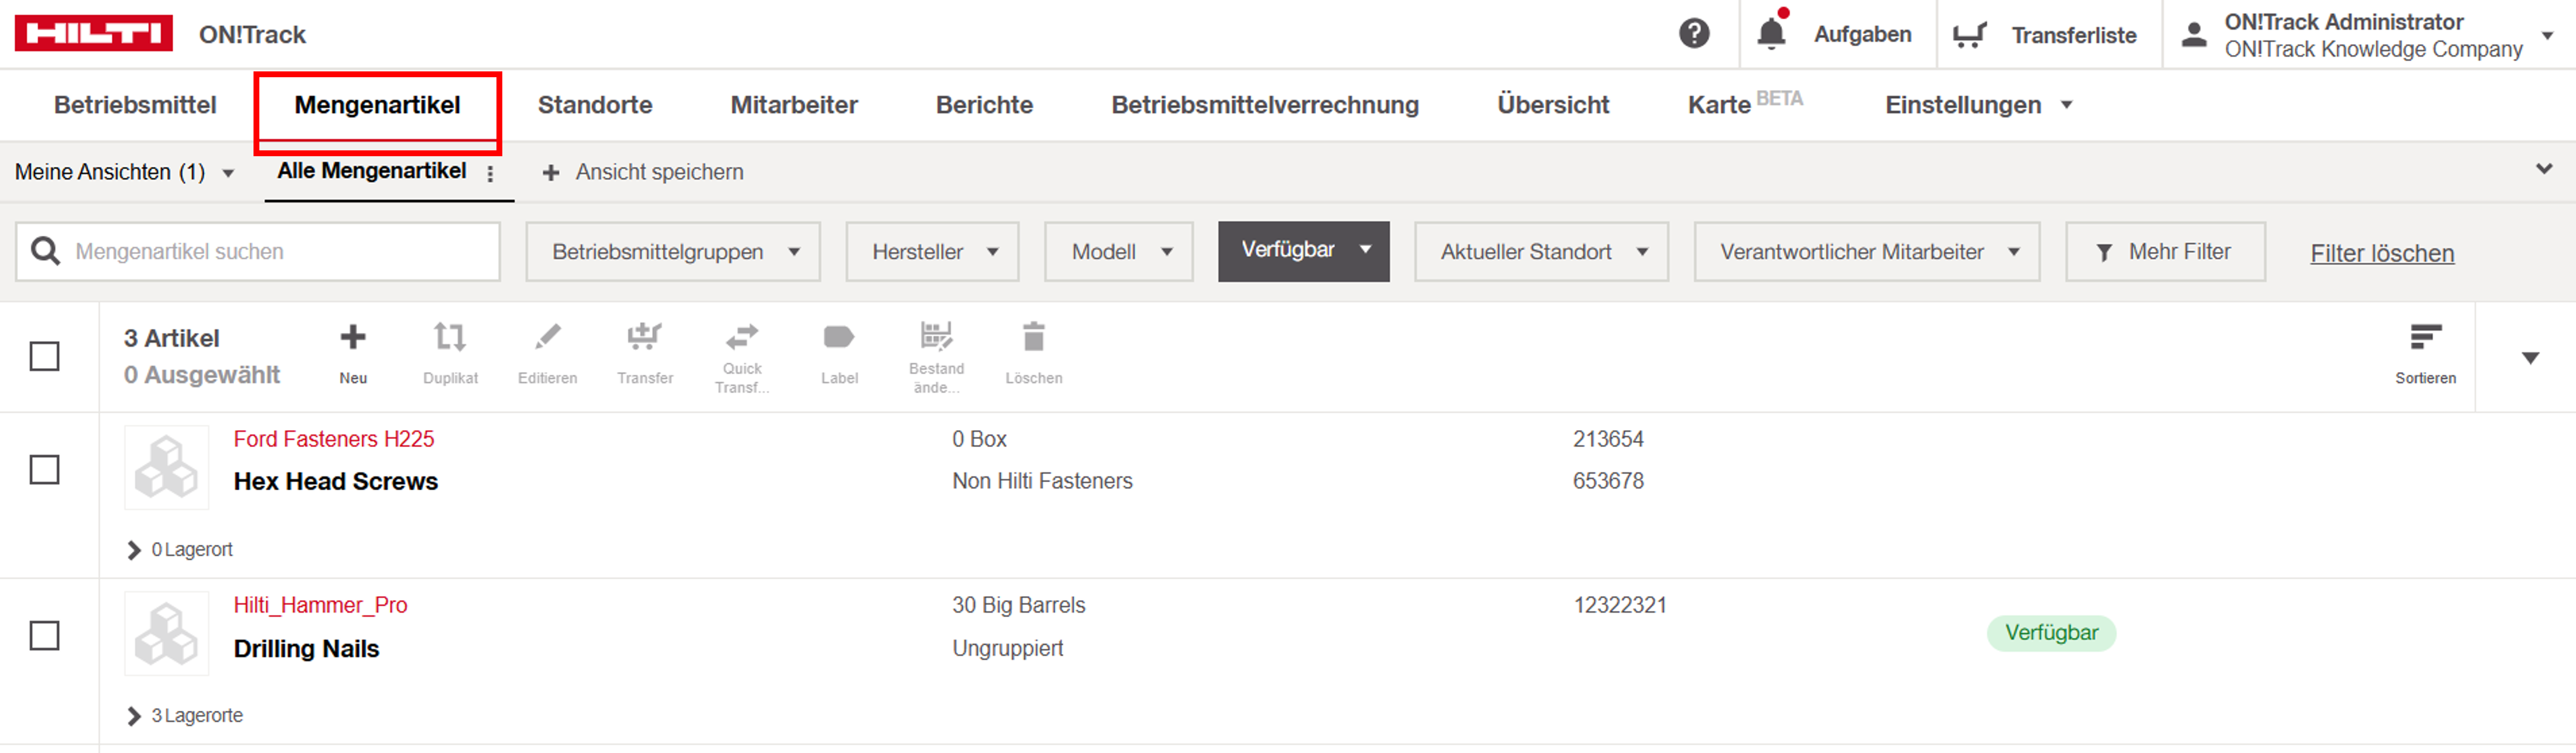This screenshot has width=2576, height=753.
Task: Toggle the select-all articles checkbox
Action: tap(45, 356)
